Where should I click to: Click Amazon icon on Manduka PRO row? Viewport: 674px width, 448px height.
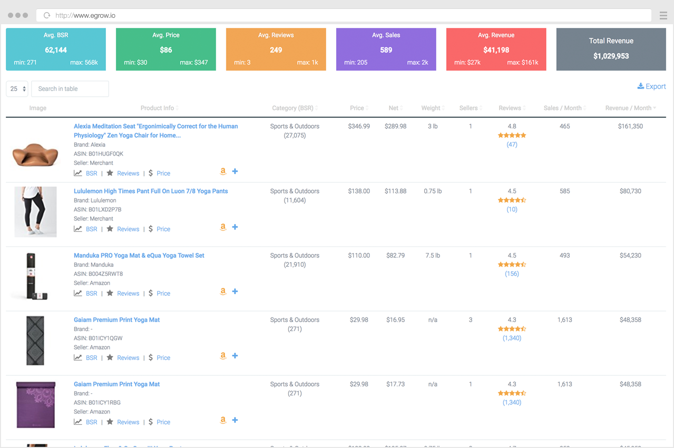(x=223, y=291)
